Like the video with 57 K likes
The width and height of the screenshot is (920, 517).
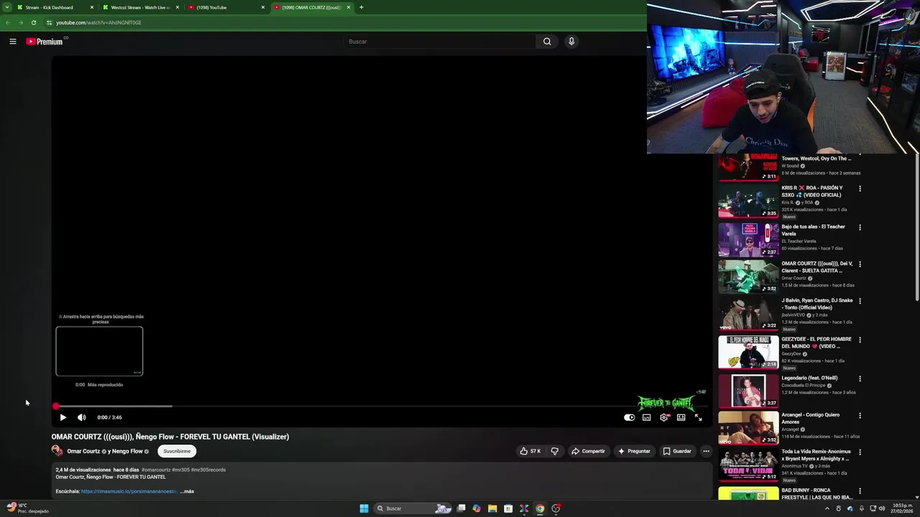(530, 451)
